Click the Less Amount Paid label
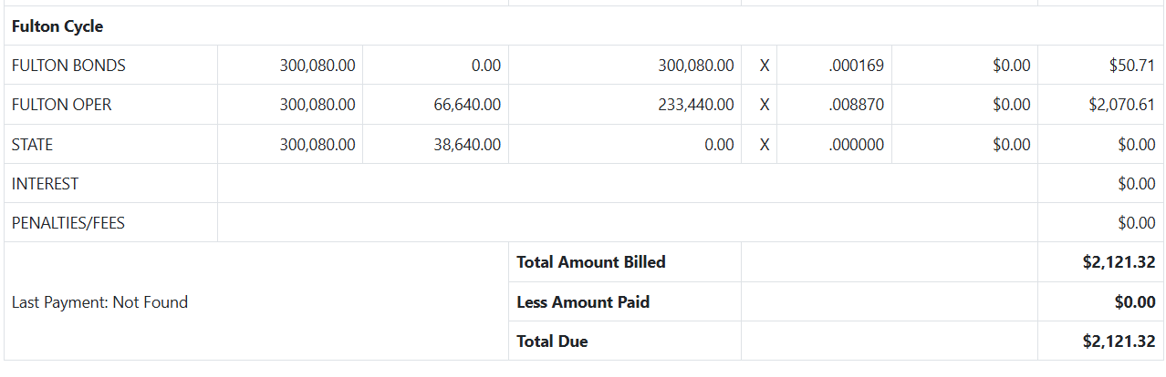The image size is (1166, 377). pyautogui.click(x=583, y=301)
